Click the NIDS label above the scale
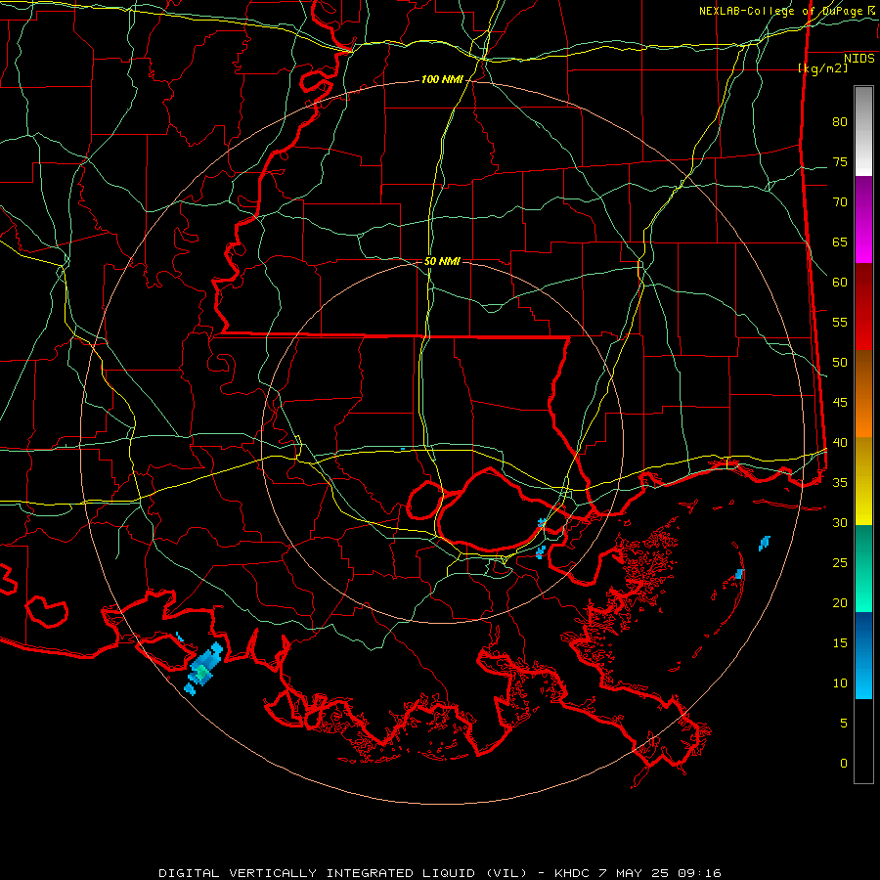Image resolution: width=880 pixels, height=880 pixels. (x=859, y=59)
